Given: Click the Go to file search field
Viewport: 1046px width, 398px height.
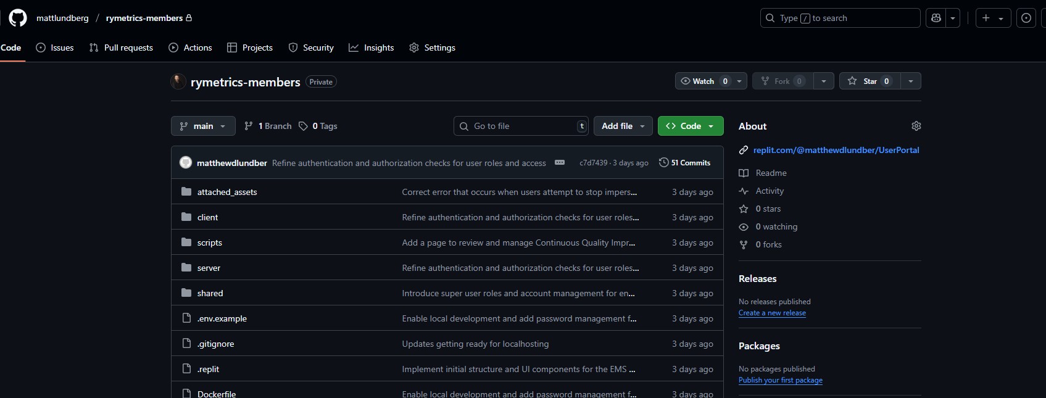Looking at the screenshot, I should point(521,126).
